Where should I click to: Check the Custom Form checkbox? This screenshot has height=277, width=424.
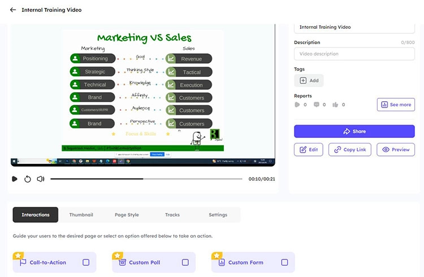(x=284, y=262)
